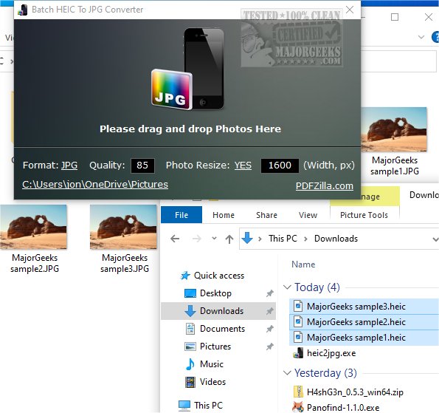
Task: Toggle the Photo Resize YES link
Action: (x=243, y=165)
